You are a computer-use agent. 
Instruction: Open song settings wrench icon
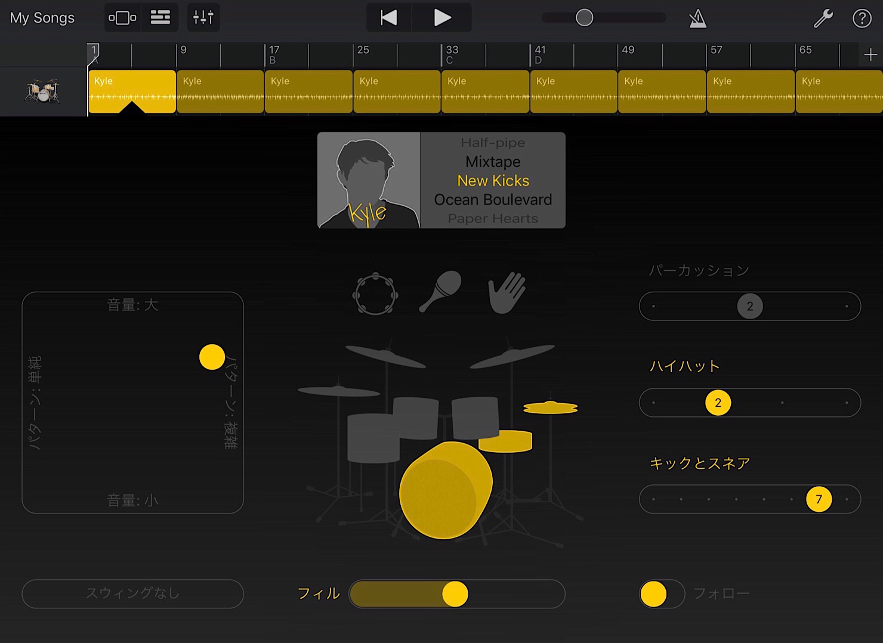(x=823, y=18)
